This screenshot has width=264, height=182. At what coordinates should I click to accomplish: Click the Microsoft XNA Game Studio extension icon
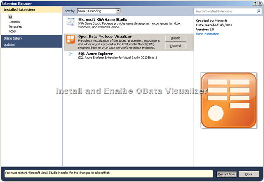click(71, 22)
